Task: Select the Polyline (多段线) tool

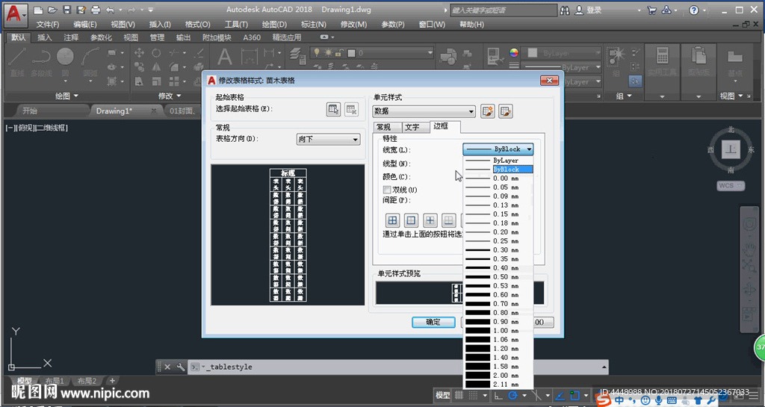Action: point(42,61)
